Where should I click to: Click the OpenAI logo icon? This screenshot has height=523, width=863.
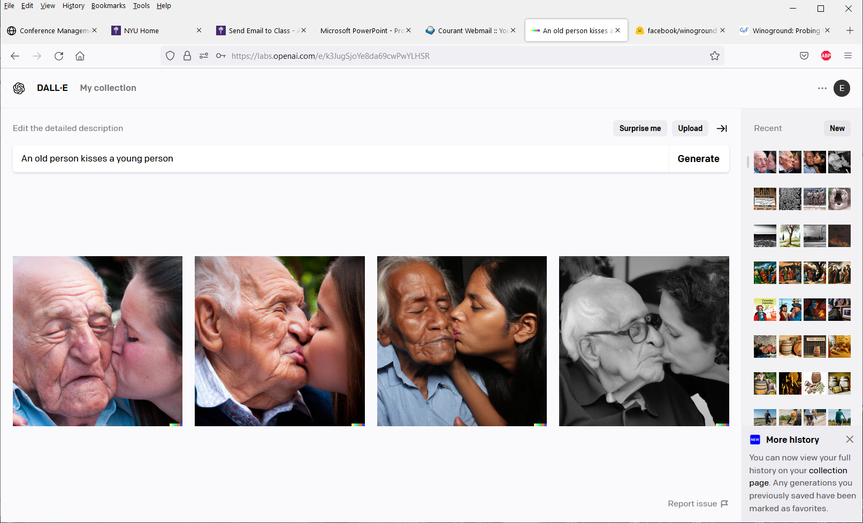[19, 88]
